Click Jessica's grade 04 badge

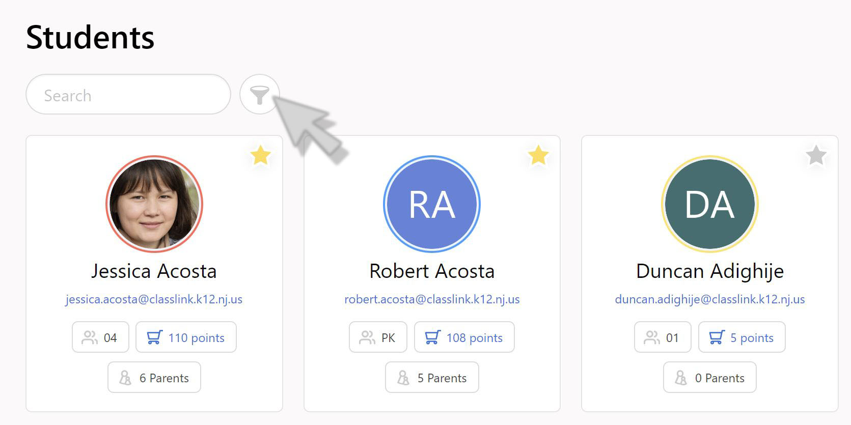tap(100, 337)
